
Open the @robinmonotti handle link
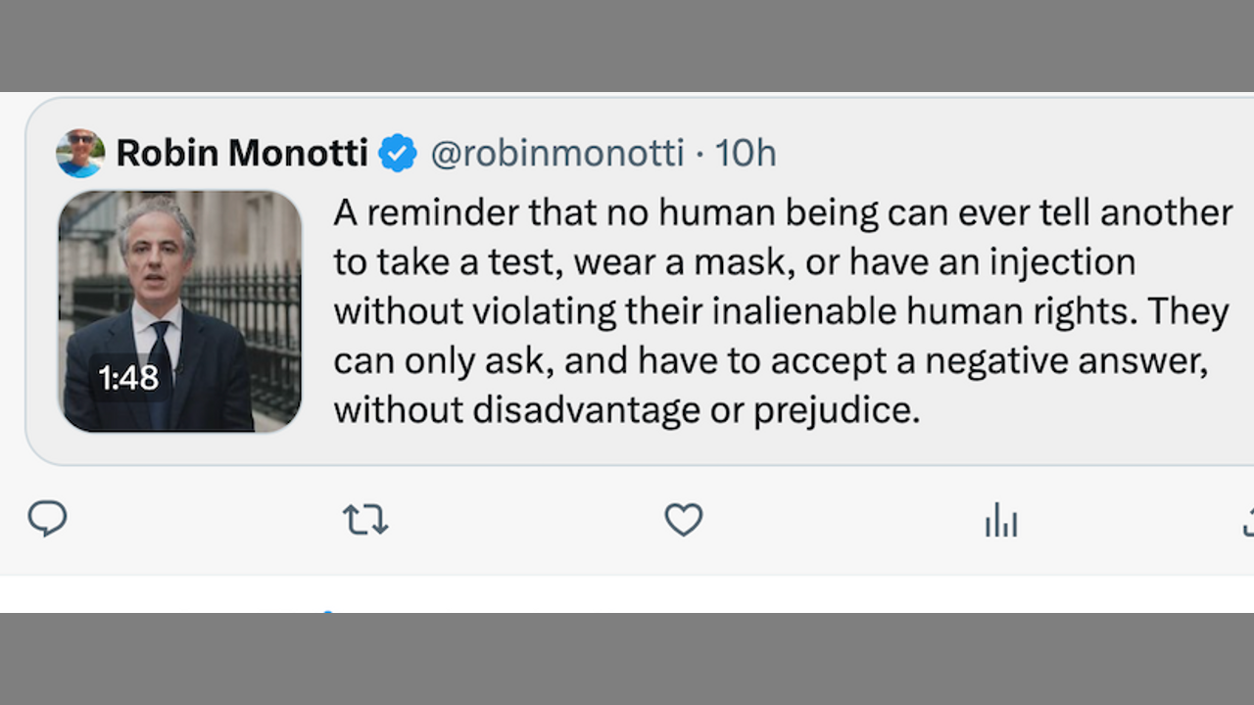point(556,154)
